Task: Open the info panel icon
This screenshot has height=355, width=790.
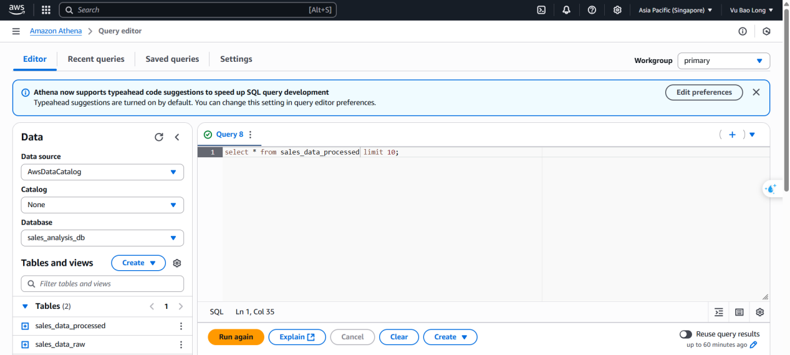Action: [x=743, y=31]
